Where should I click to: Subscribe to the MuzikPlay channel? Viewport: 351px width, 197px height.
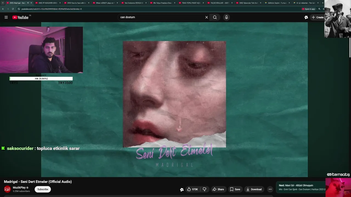click(43, 189)
